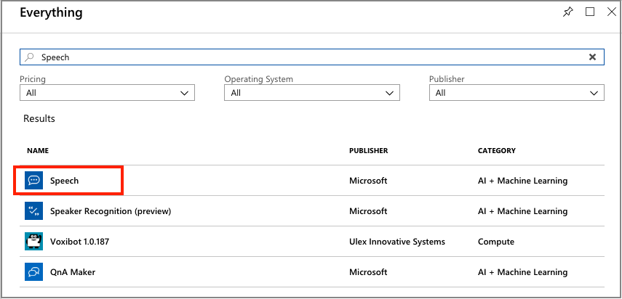Click the Speaker Recognition preview icon
The width and height of the screenshot is (622, 299).
(33, 211)
